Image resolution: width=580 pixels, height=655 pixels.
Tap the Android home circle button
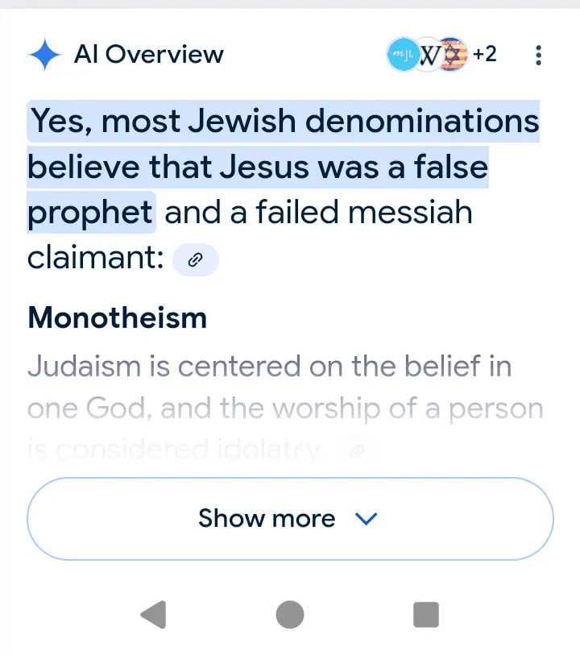290,615
